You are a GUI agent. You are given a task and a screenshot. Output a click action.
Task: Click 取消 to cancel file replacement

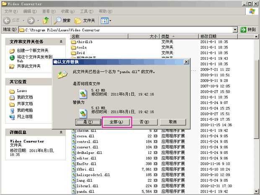click(173, 122)
